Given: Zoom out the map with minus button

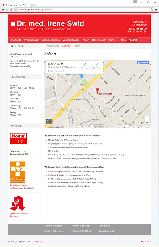Looking at the screenshot, I should coord(147,122).
